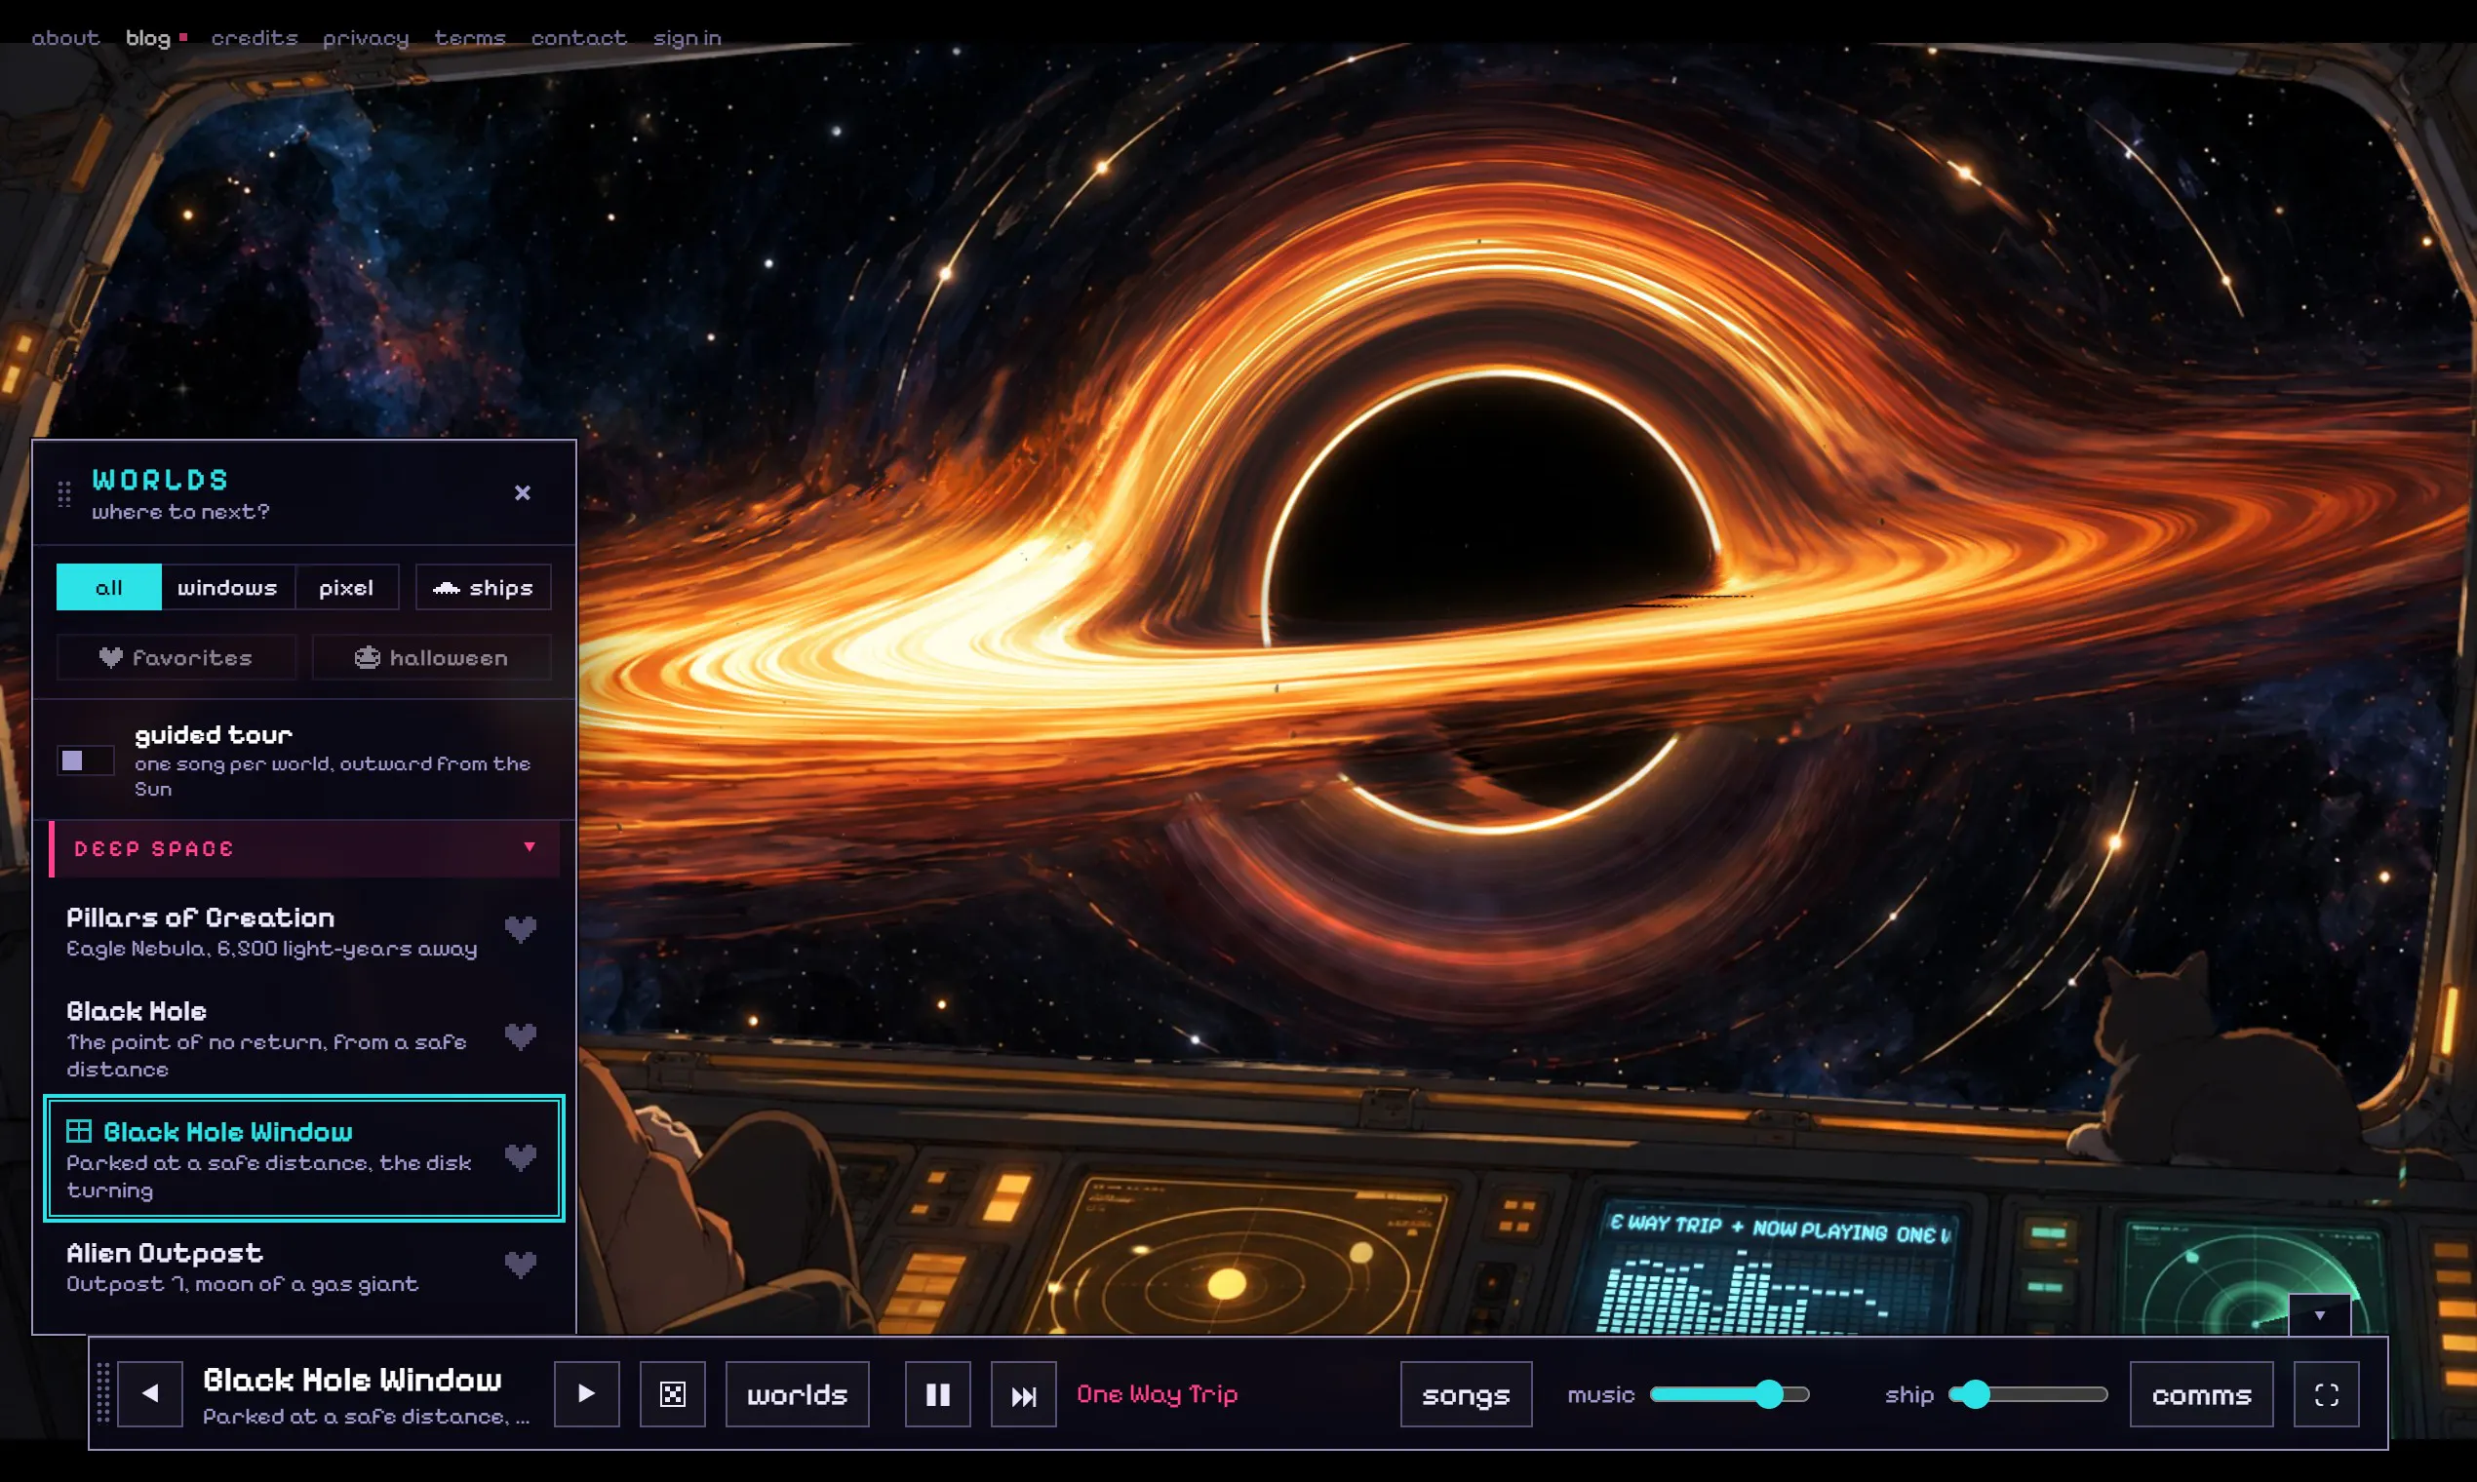Adjust the ship volume slider
The width and height of the screenshot is (2477, 1482).
tap(2027, 1394)
